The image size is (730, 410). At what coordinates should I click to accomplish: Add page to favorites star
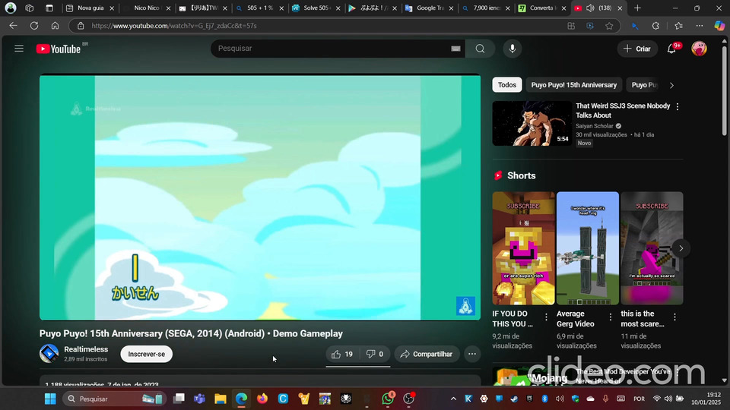[x=609, y=26]
